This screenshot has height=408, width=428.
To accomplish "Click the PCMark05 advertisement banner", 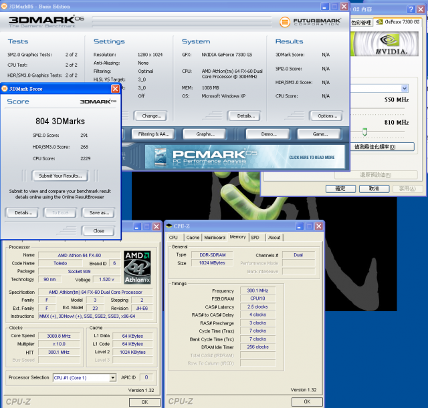I will point(245,157).
